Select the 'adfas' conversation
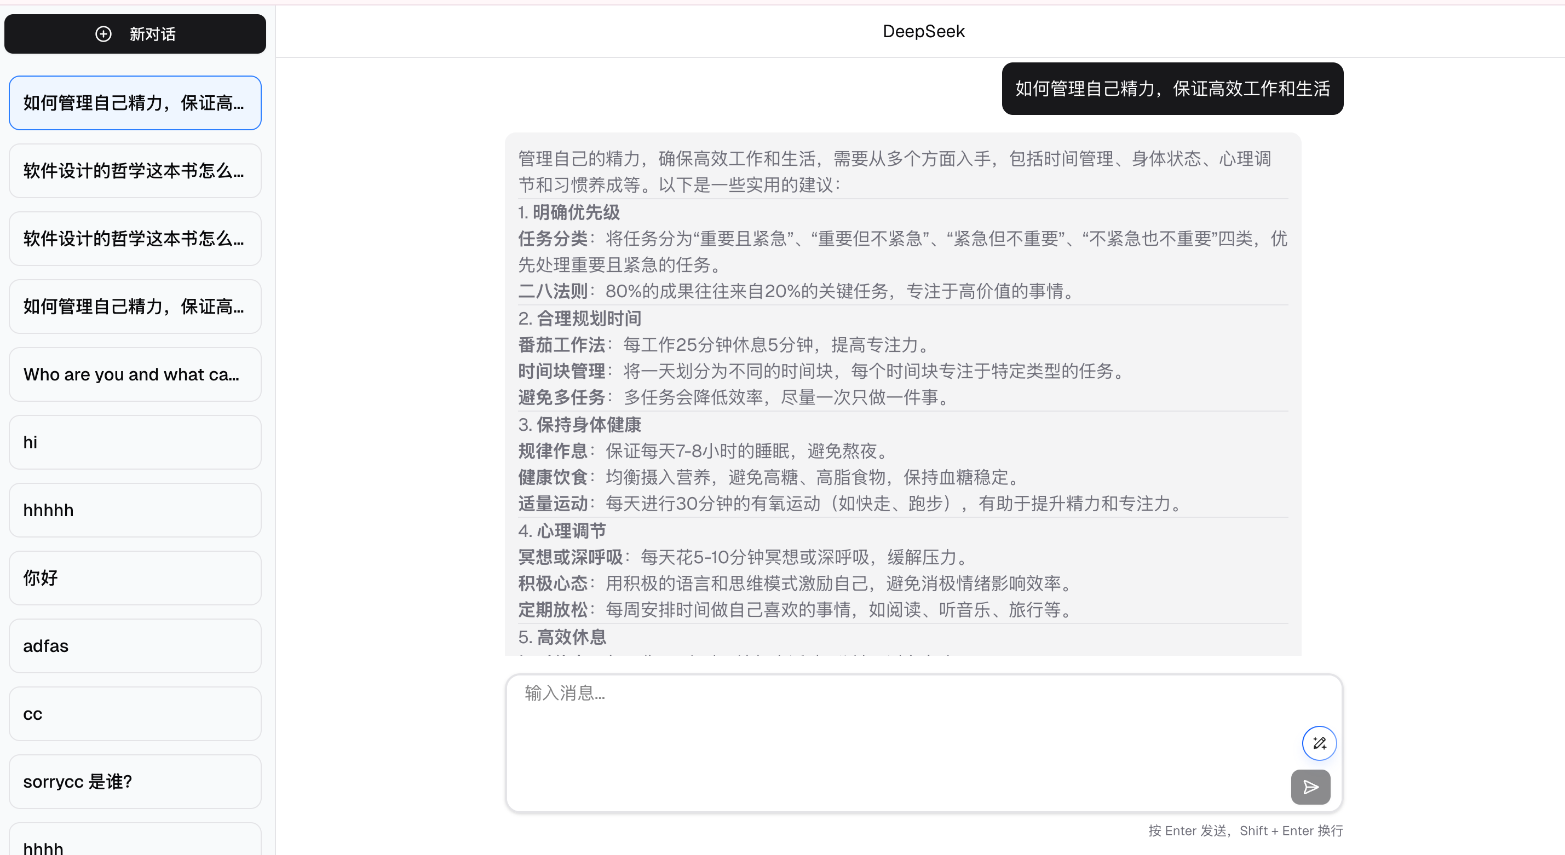The width and height of the screenshot is (1565, 855). pyautogui.click(x=135, y=645)
